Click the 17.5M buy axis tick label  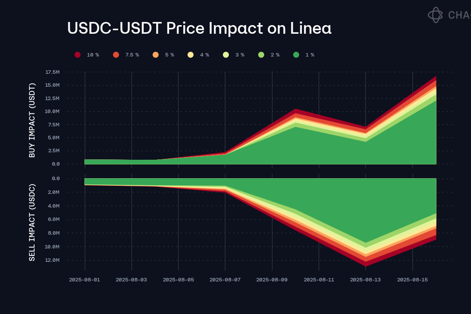53,72
